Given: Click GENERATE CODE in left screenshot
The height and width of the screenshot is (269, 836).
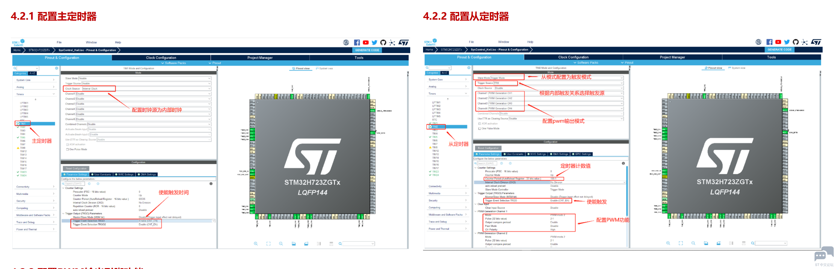Looking at the screenshot, I should (x=367, y=50).
